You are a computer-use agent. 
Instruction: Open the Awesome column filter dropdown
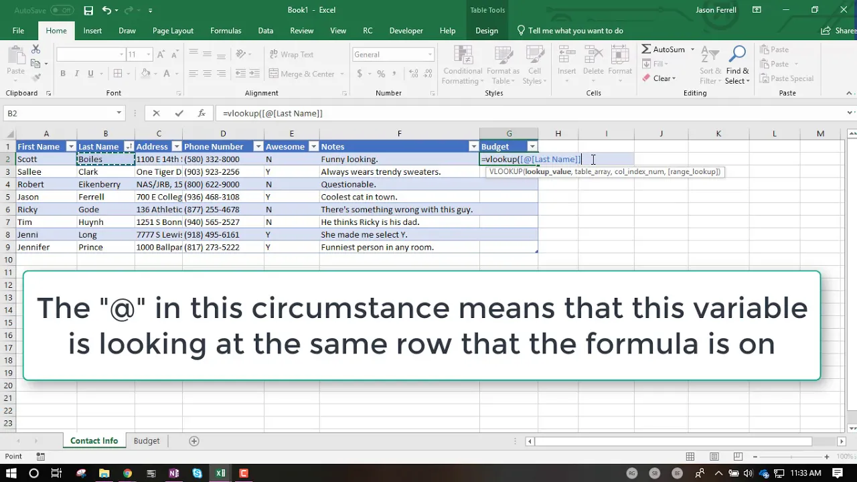313,147
